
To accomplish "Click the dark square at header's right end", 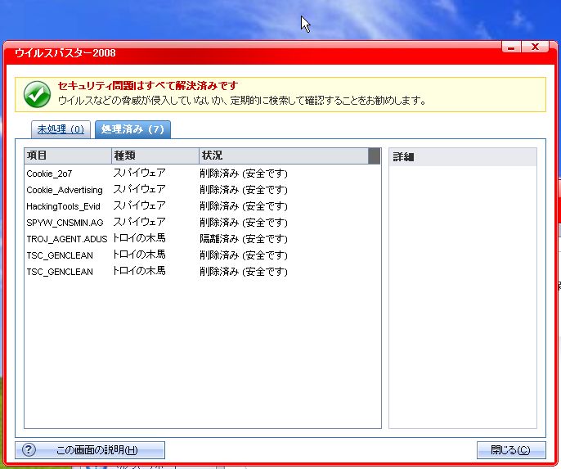I will [374, 156].
